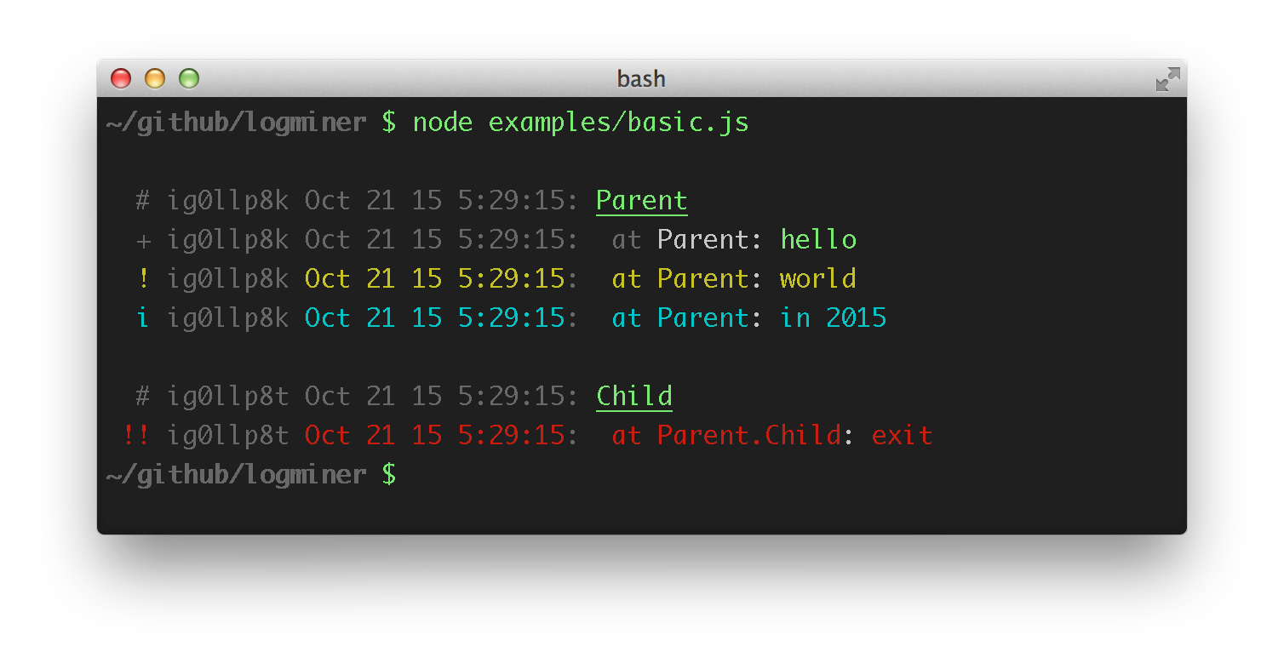Screen dimensions: 1284x669
Task: Click the green 'hello' log message
Action: [x=818, y=239]
